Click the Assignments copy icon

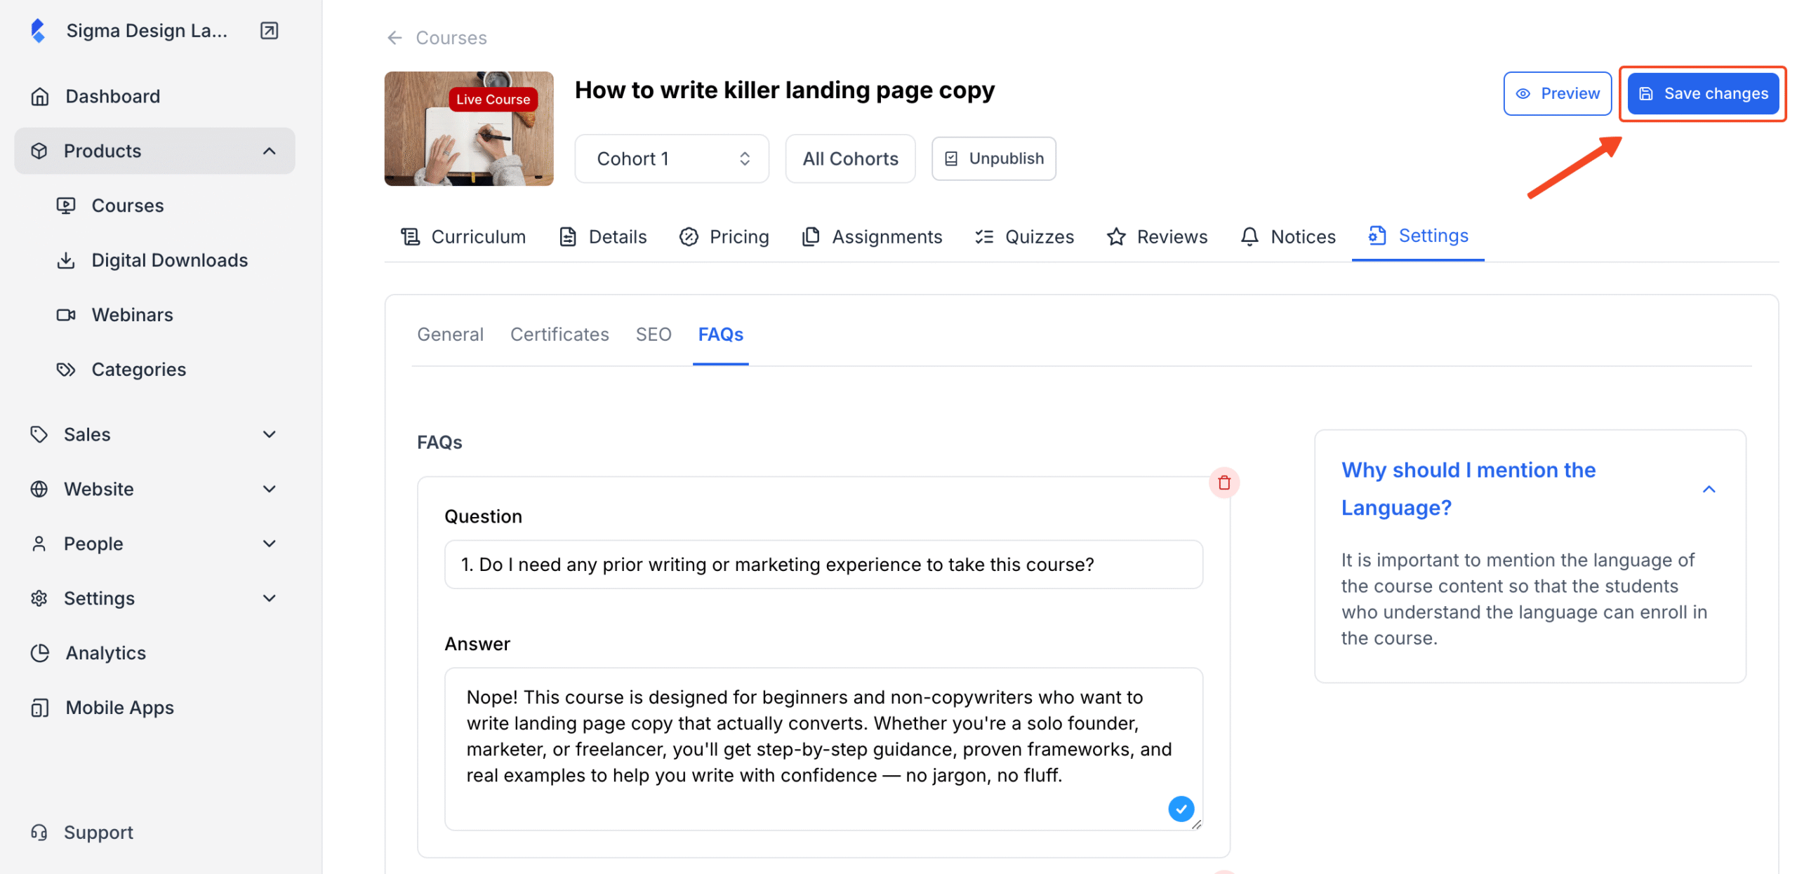click(x=811, y=237)
